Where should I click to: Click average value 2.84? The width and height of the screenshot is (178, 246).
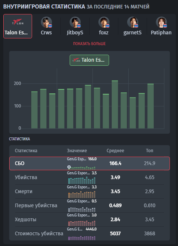(115, 219)
